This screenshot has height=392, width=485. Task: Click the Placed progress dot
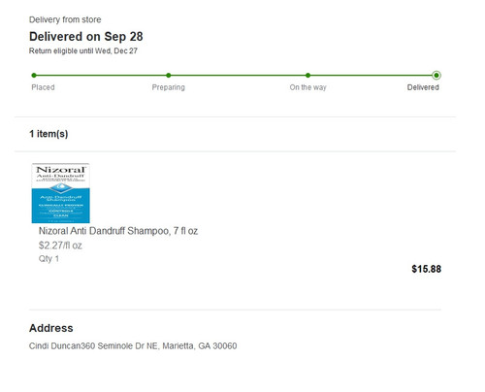34,76
